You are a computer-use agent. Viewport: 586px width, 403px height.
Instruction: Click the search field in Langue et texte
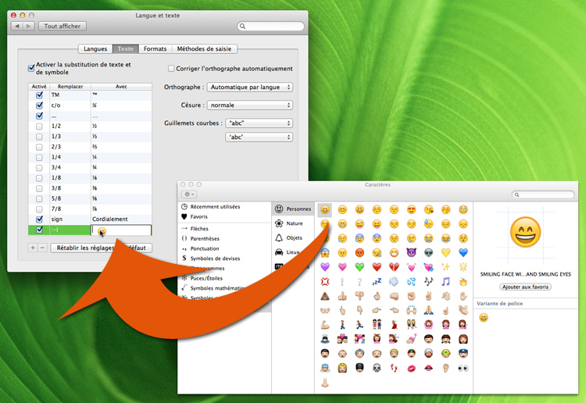coord(270,26)
